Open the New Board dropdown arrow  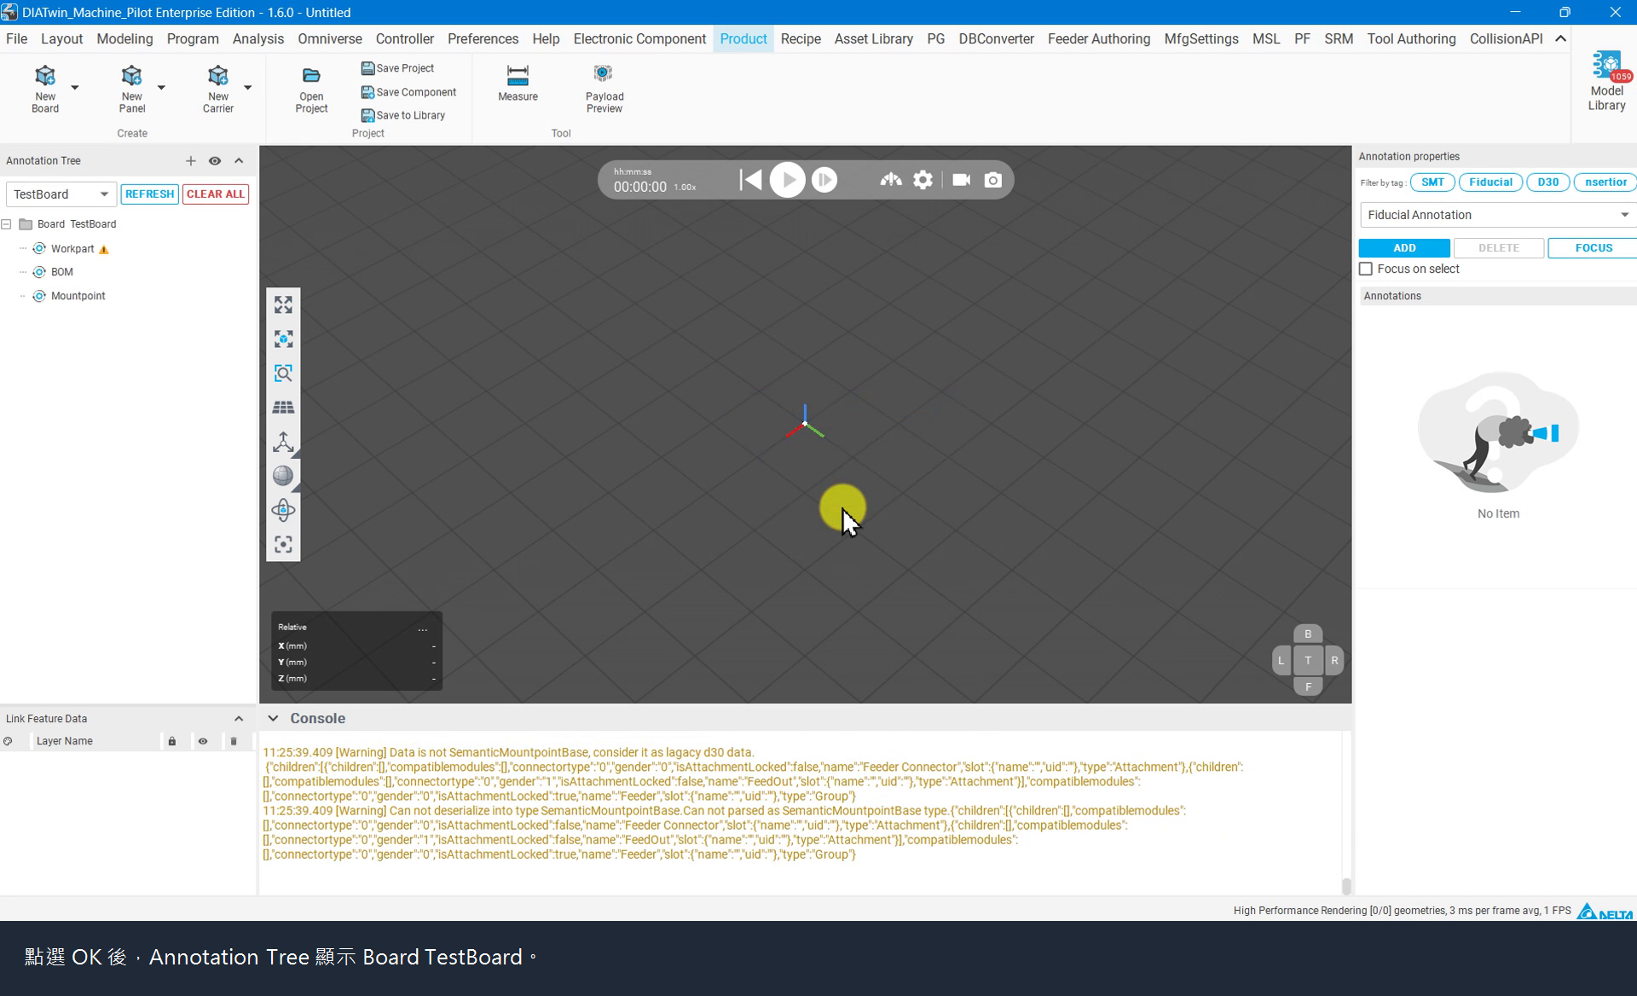(x=75, y=87)
